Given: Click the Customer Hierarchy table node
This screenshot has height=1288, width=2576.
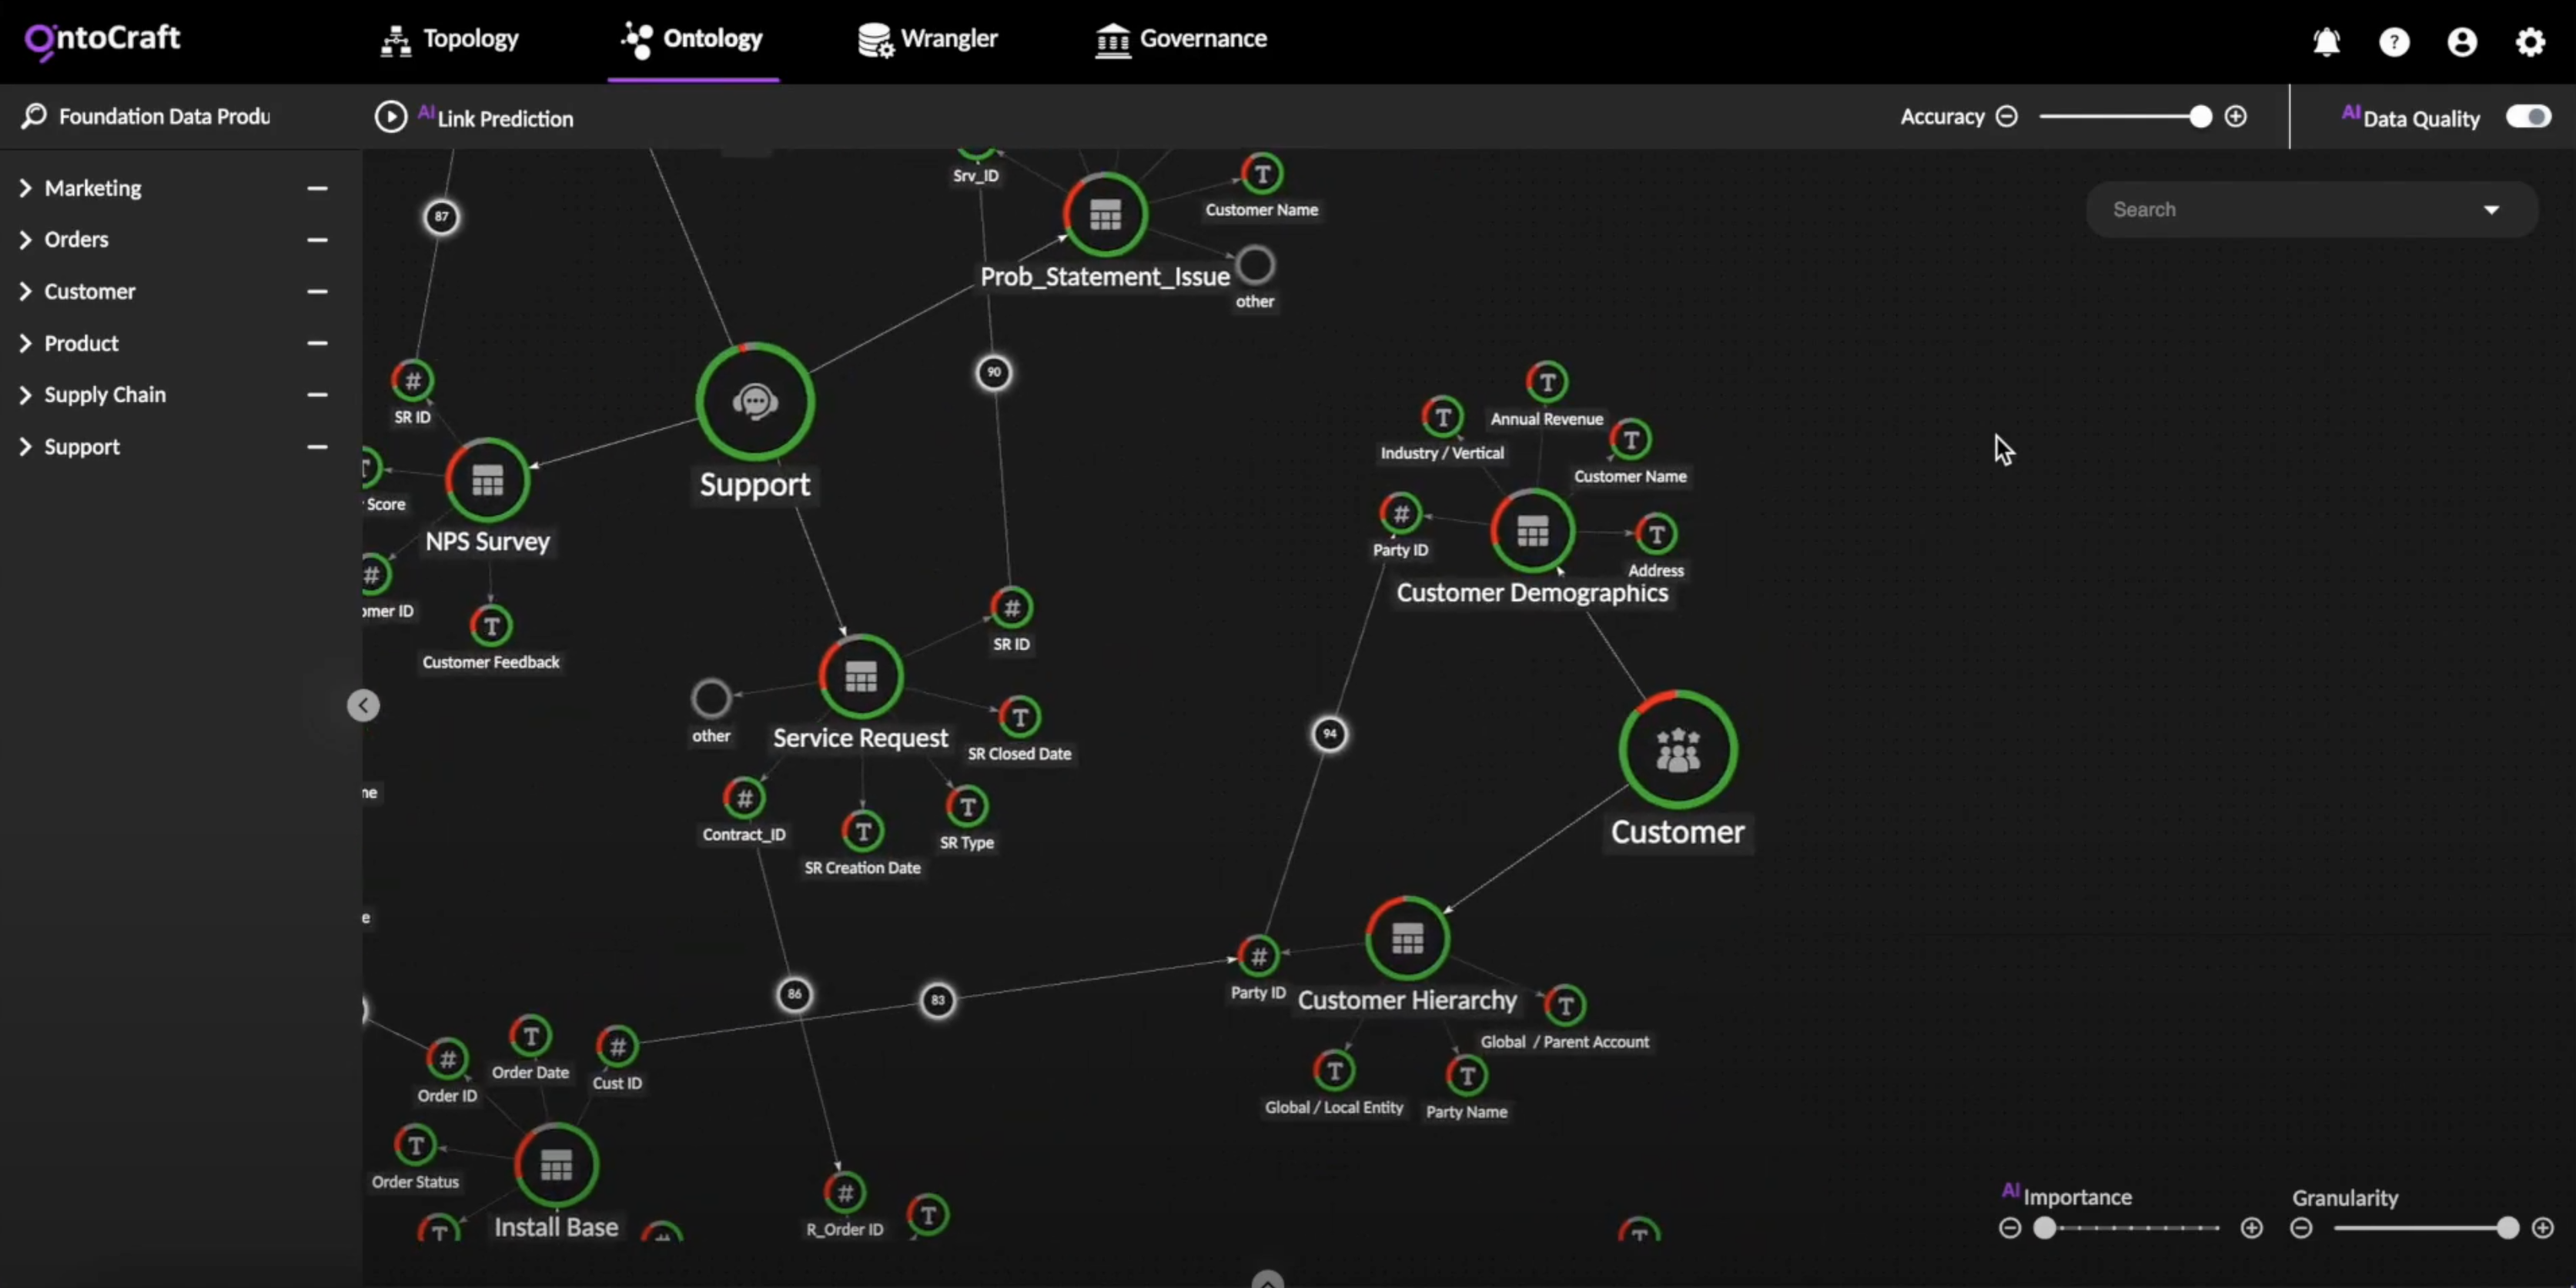Looking at the screenshot, I should [1407, 938].
